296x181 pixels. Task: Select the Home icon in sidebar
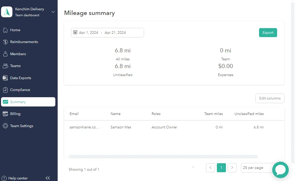pyautogui.click(x=6, y=30)
